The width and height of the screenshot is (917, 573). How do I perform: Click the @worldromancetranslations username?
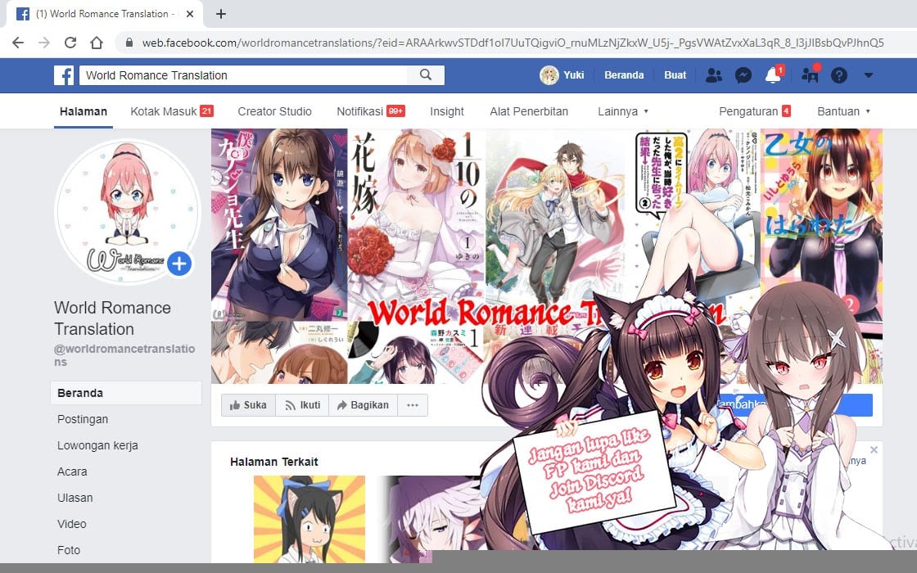(124, 355)
